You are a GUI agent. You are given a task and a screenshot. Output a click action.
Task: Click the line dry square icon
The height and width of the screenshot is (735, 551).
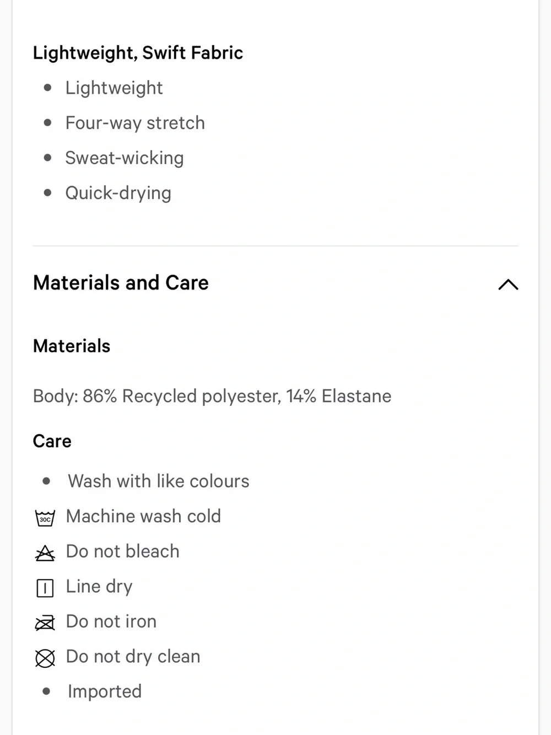pos(45,588)
